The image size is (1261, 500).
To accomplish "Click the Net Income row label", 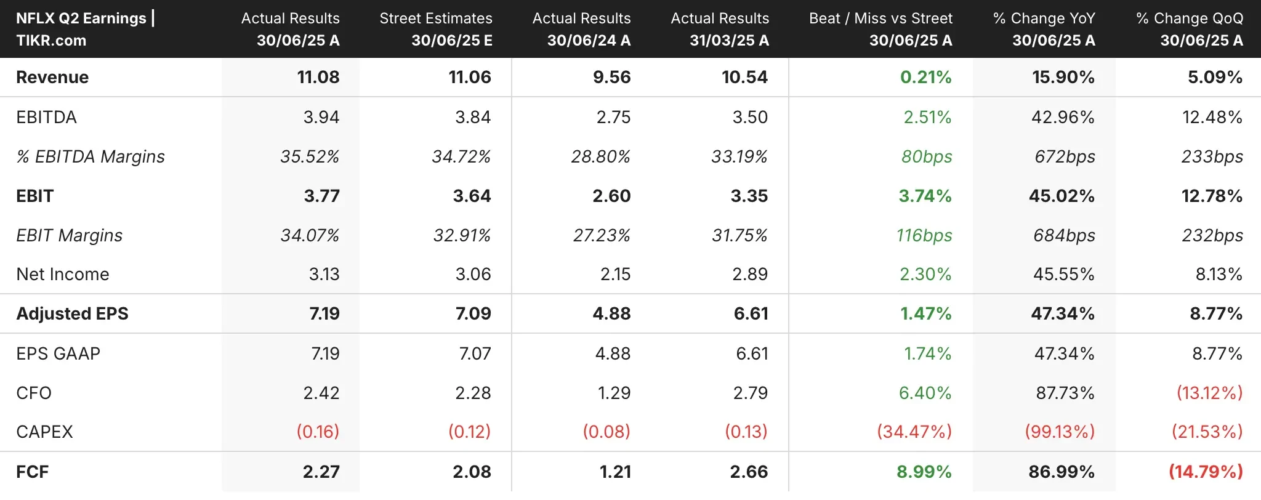I will pyautogui.click(x=63, y=274).
